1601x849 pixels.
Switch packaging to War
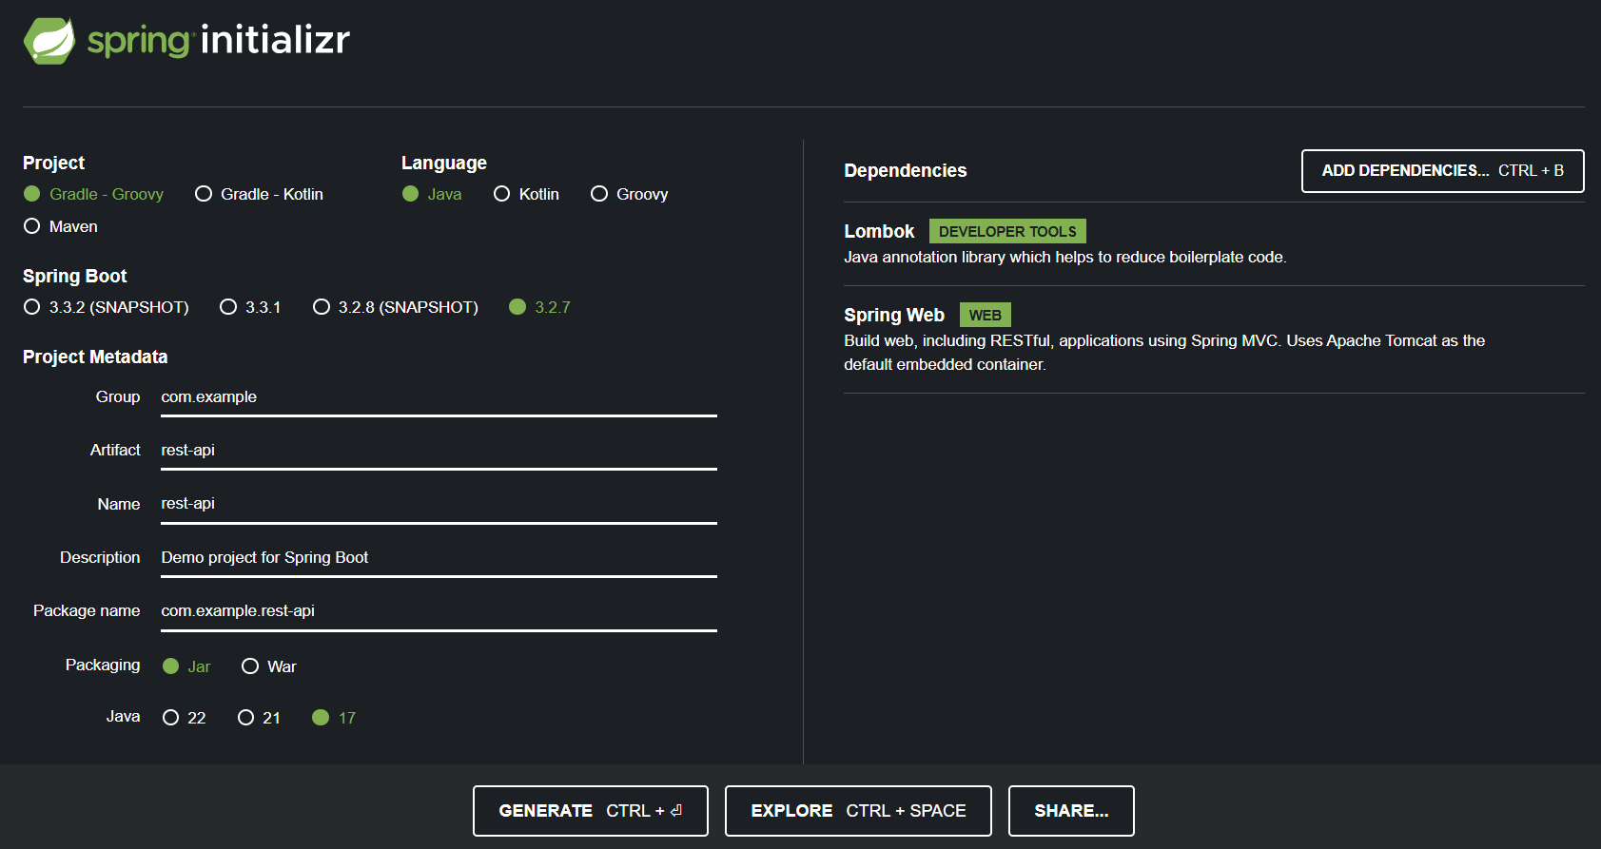click(x=269, y=666)
